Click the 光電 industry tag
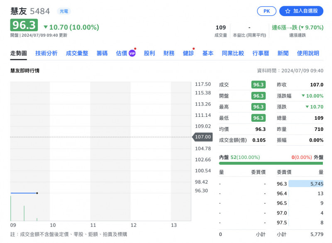The image size is (332, 243). 64,11
